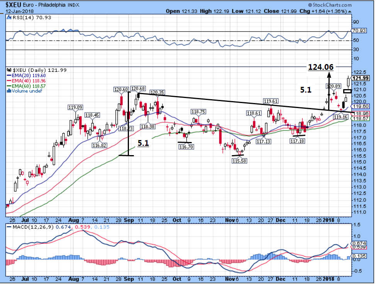
Task: Click the RSI indicator icon beside RSI(14)
Action: [x=9, y=17]
